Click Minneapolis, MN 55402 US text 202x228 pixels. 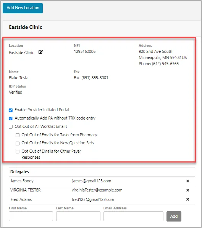point(163,57)
